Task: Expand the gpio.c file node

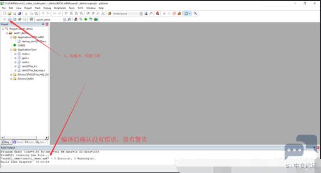Action: (15, 58)
